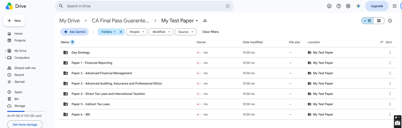Click the screenshot camera icon at bottom right
This screenshot has width=402, height=128.
[x=397, y=123]
